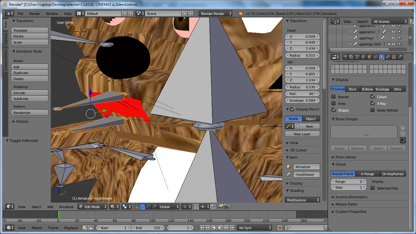Open the Physics properties tab
Screen dimensions: 416x234
[400, 57]
